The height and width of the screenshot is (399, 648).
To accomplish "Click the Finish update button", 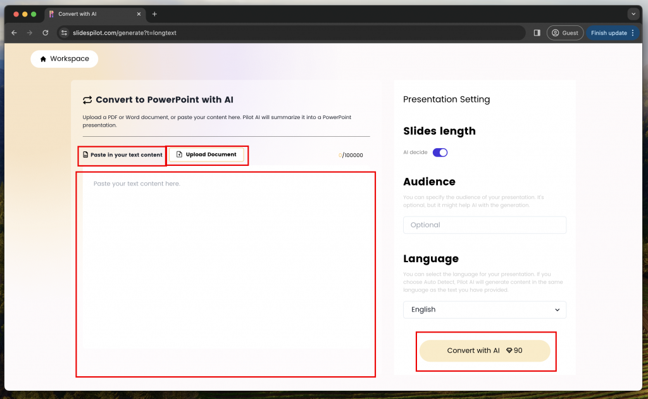I will click(x=613, y=33).
